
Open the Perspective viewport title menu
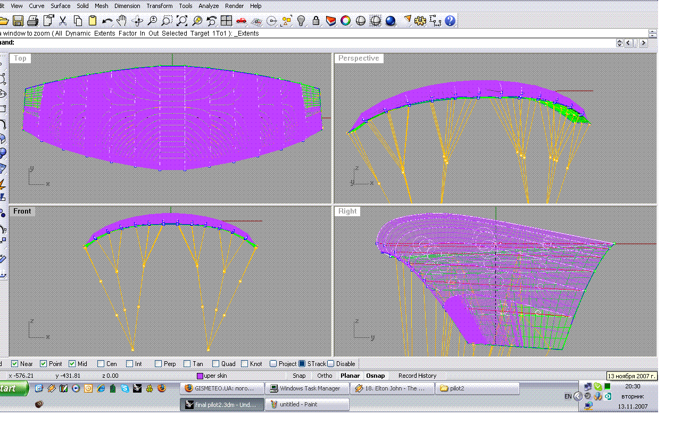[359, 58]
